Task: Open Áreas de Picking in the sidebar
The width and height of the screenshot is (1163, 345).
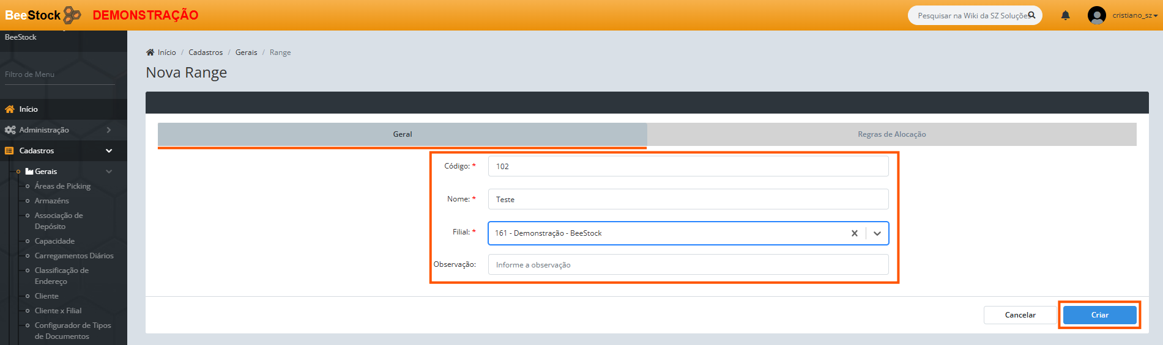Action: (x=62, y=186)
